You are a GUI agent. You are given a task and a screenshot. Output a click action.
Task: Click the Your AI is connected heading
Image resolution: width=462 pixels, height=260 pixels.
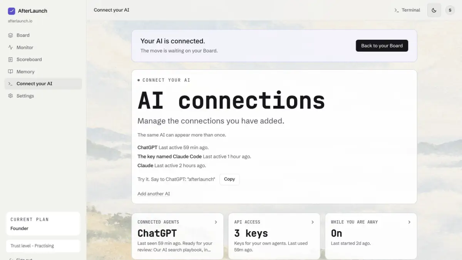[172, 41]
